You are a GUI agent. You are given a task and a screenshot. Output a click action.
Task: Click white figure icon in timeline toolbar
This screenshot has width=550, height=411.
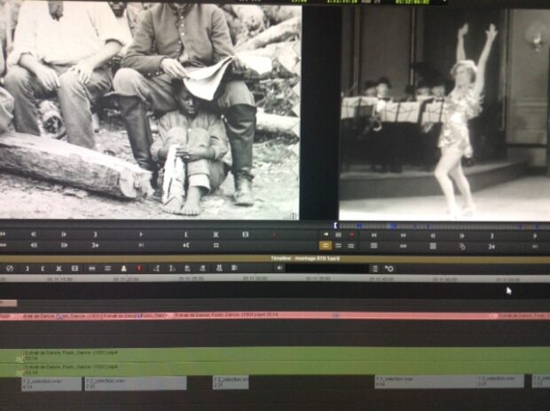tap(123, 268)
